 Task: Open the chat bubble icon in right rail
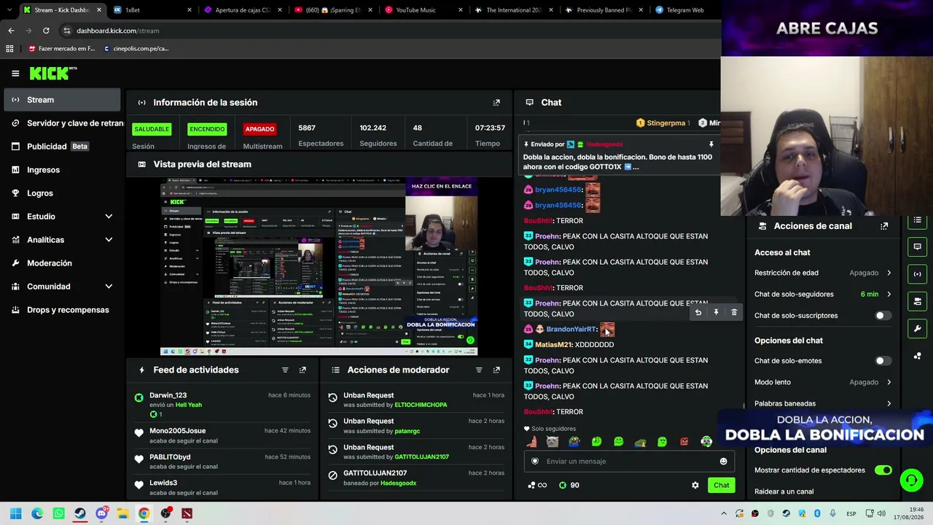pyautogui.click(x=918, y=246)
